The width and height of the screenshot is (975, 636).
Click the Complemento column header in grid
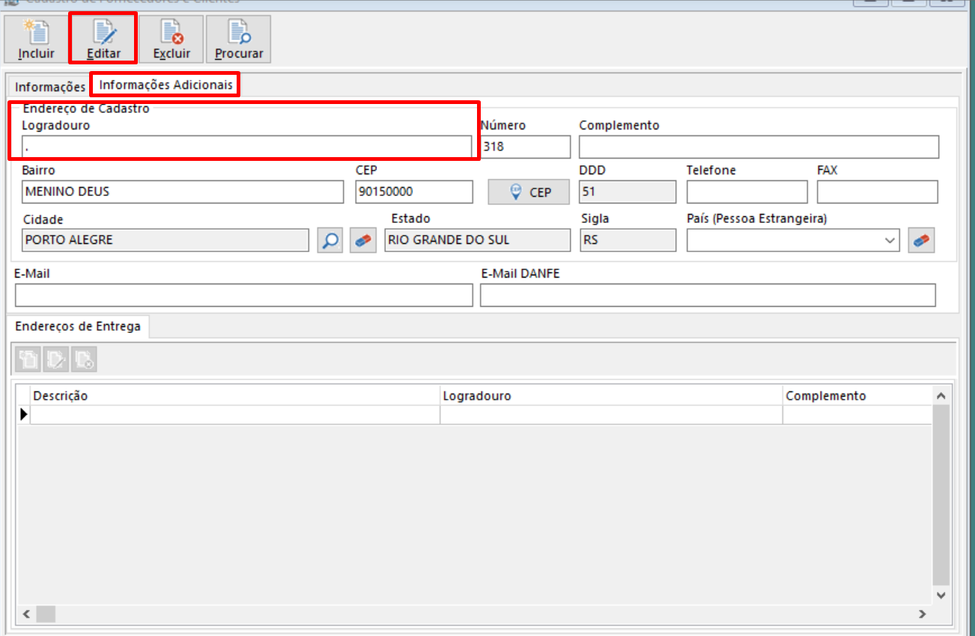click(x=857, y=396)
